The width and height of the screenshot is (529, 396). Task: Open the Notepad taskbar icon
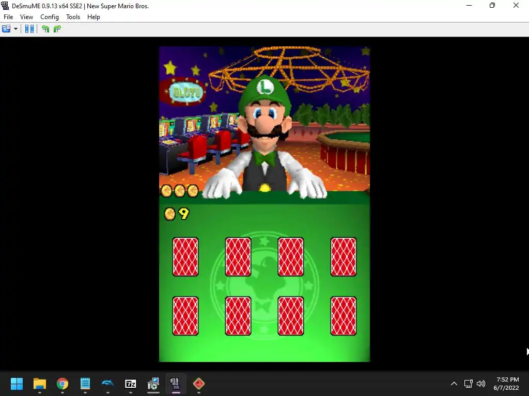pyautogui.click(x=85, y=384)
